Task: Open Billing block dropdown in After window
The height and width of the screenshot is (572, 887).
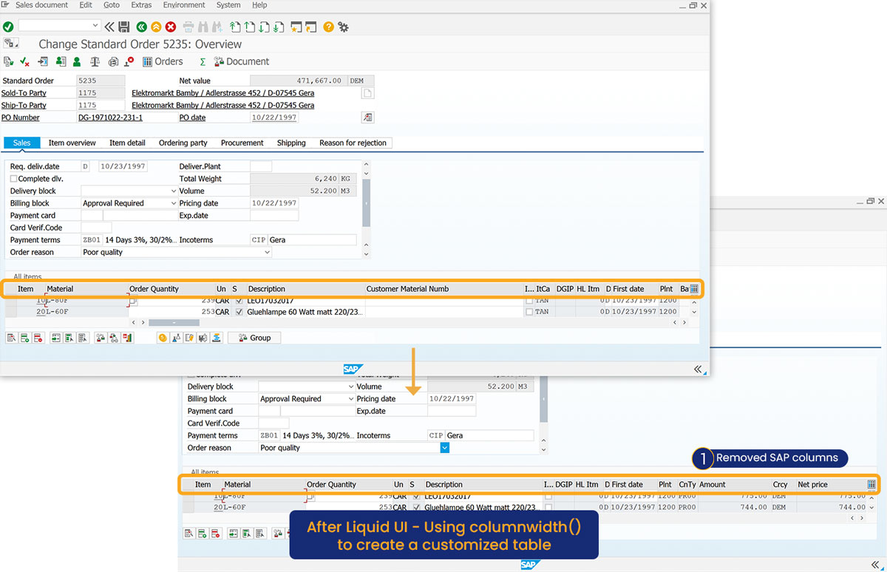Action: coord(351,399)
